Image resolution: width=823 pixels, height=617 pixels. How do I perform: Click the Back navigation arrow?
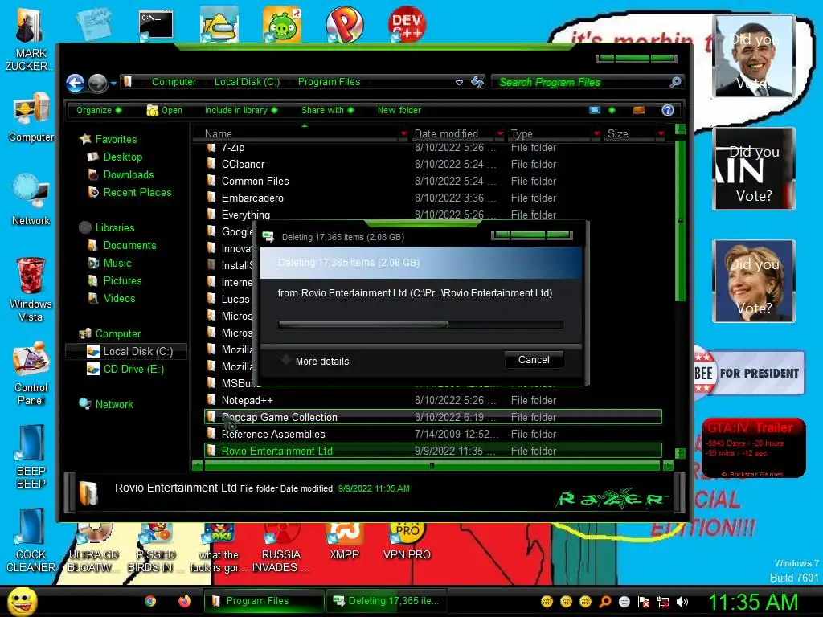75,83
